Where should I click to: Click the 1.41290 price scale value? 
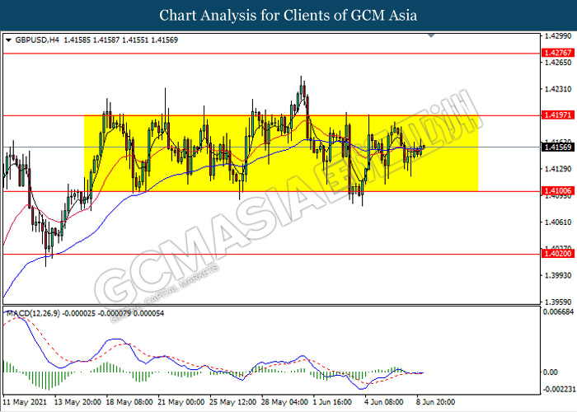tap(558, 169)
